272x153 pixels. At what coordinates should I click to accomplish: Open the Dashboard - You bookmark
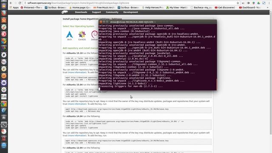[x=250, y=8]
